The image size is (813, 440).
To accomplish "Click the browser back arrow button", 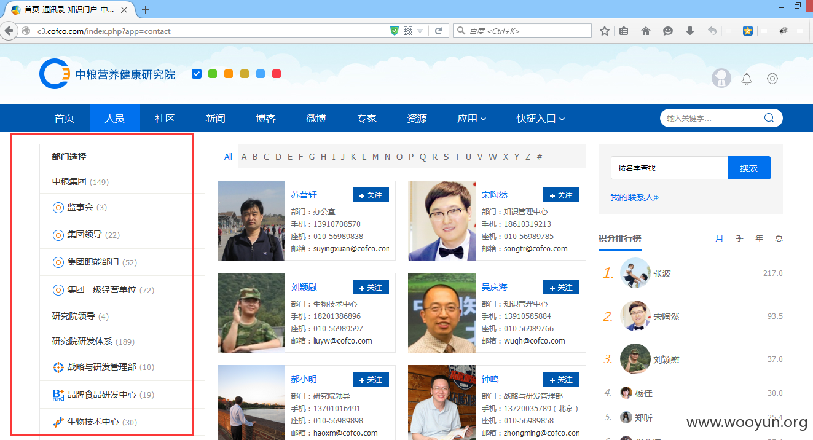I will click(x=9, y=31).
